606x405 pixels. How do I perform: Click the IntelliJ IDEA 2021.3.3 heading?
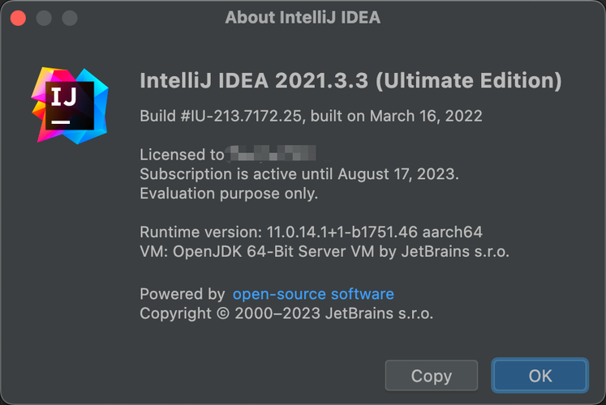pyautogui.click(x=350, y=80)
